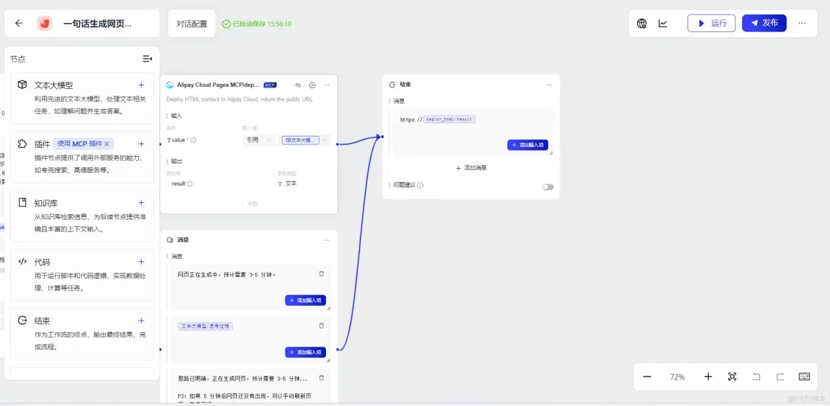Show info for 问题建议
The image size is (830, 406).
[421, 185]
